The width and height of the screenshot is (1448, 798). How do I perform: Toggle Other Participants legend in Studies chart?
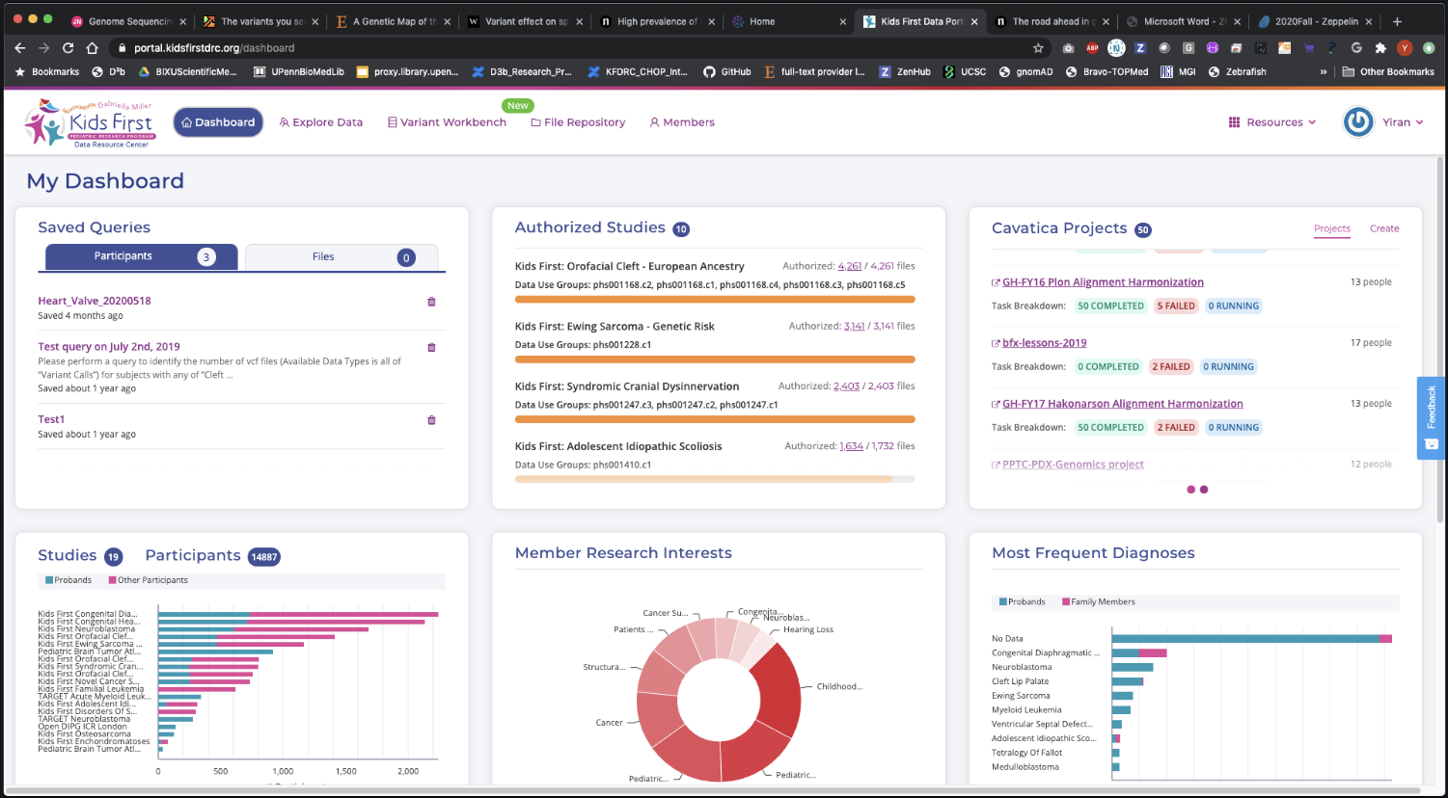(149, 580)
